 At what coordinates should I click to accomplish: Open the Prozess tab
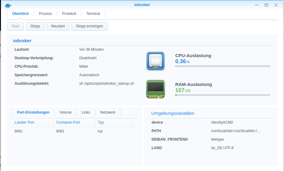(45, 14)
